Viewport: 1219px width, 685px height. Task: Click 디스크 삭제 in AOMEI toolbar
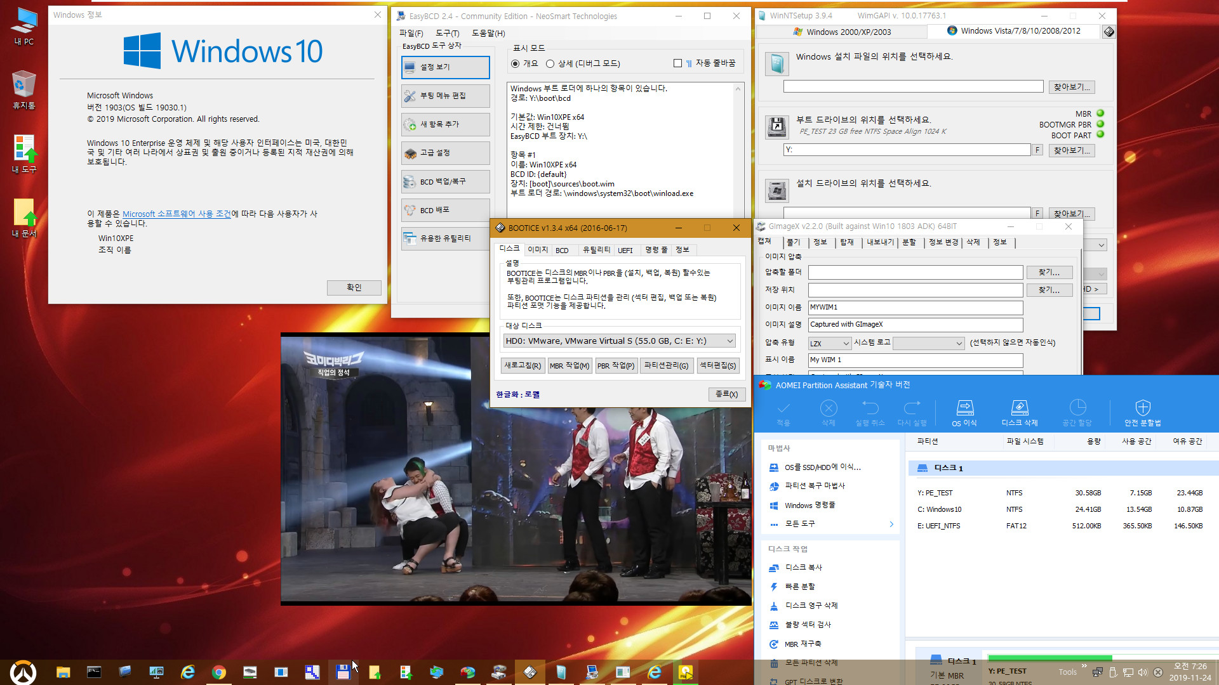coord(1019,413)
